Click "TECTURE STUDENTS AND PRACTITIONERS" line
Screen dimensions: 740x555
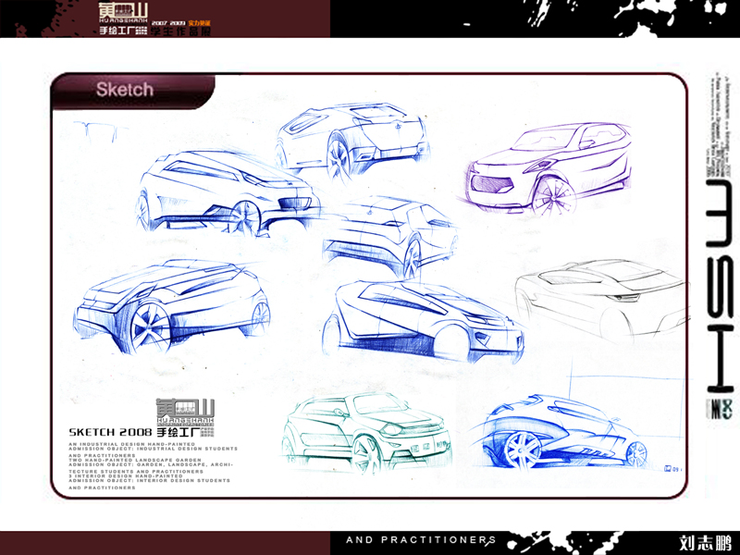[x=136, y=472]
